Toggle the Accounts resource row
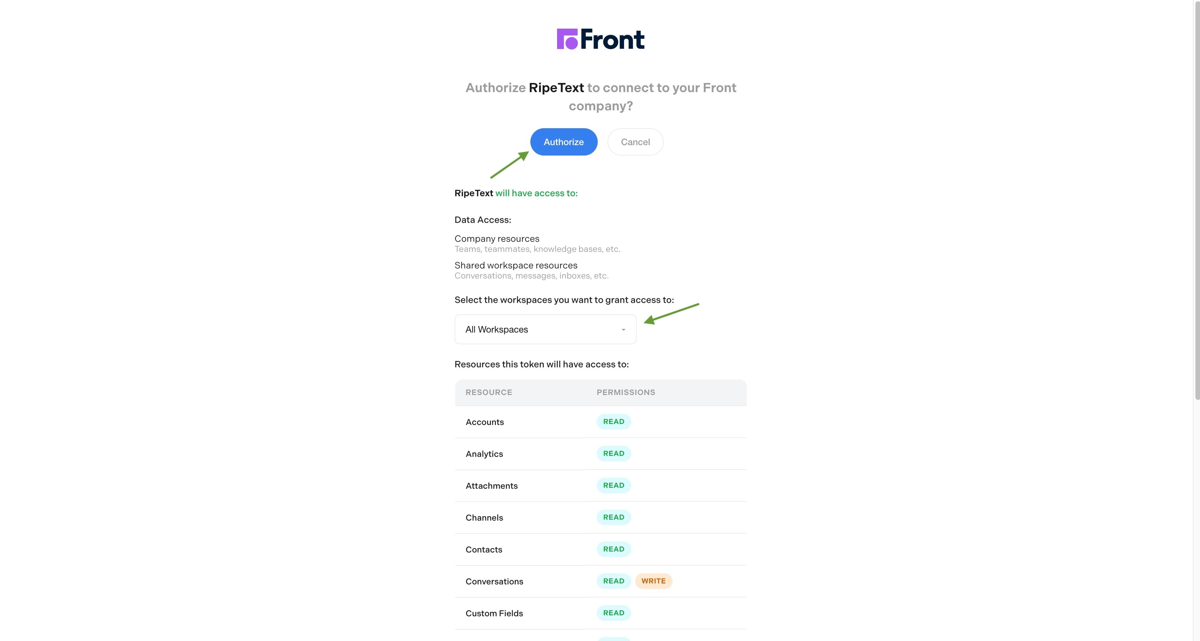 pyautogui.click(x=484, y=422)
